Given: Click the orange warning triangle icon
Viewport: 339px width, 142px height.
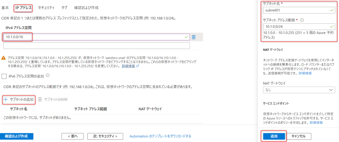Looking at the screenshot, I should coord(3,57).
